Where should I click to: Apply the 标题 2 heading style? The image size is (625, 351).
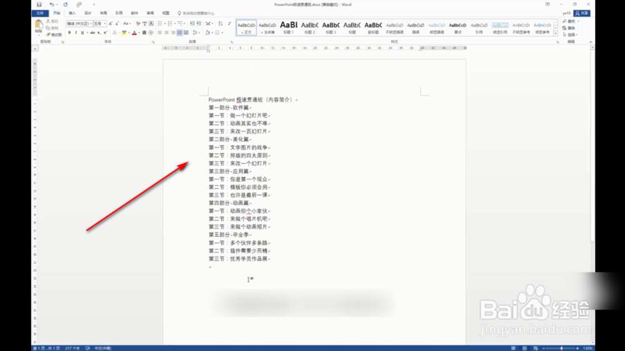(310, 27)
